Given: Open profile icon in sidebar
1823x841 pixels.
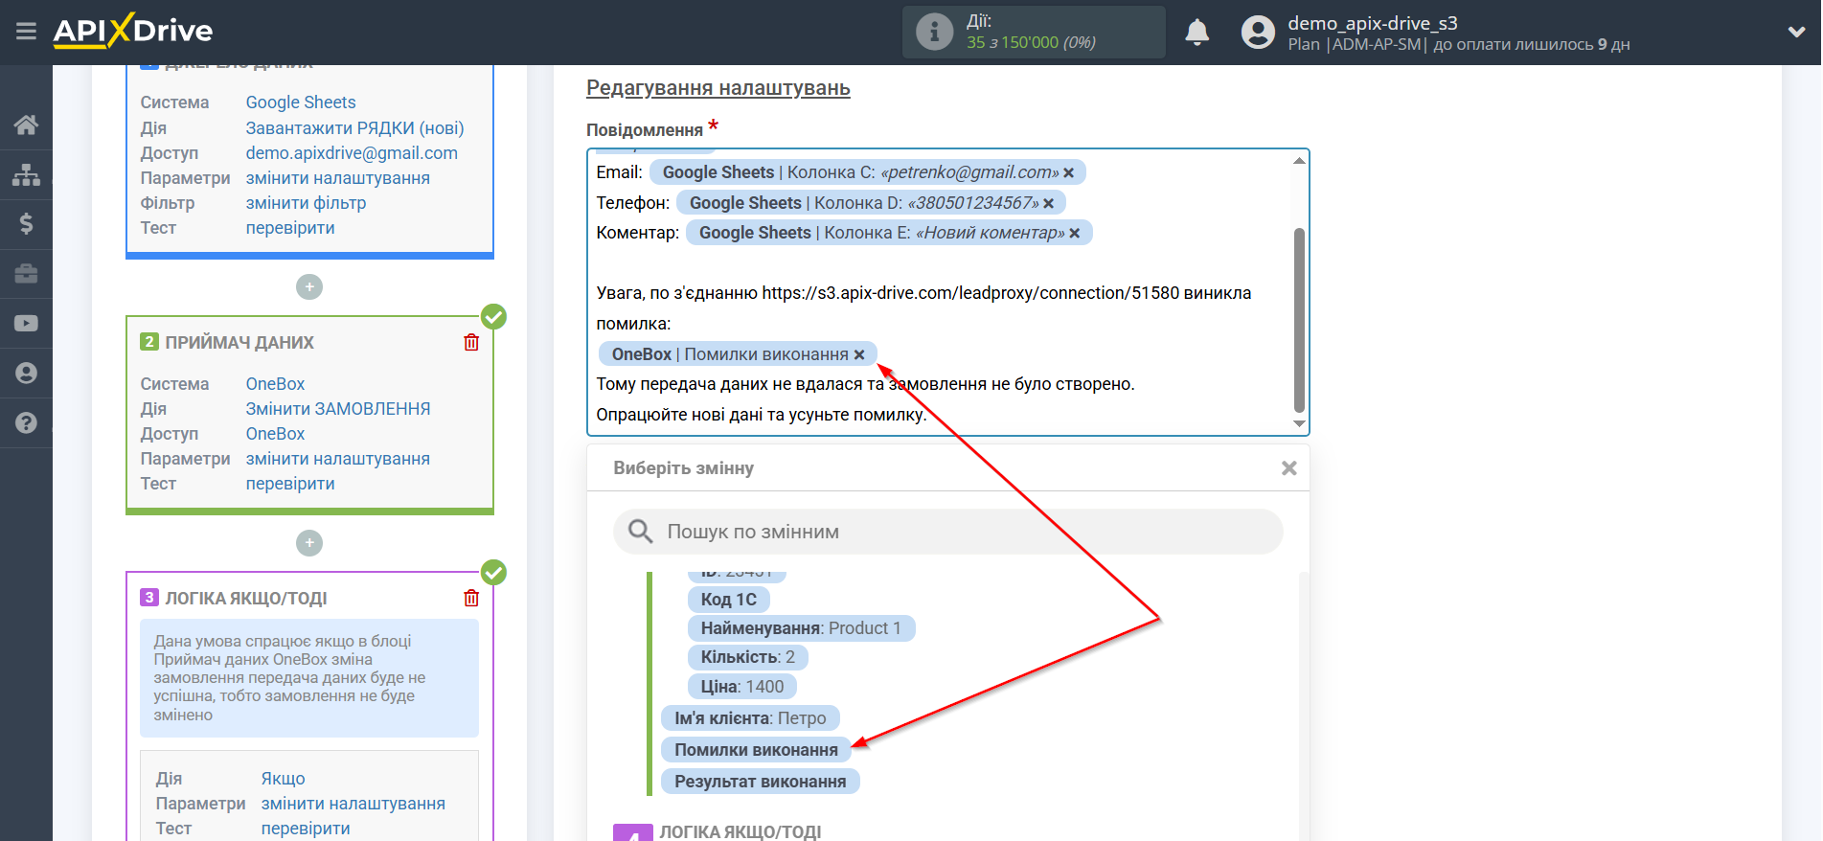Looking at the screenshot, I should pyautogui.click(x=26, y=373).
